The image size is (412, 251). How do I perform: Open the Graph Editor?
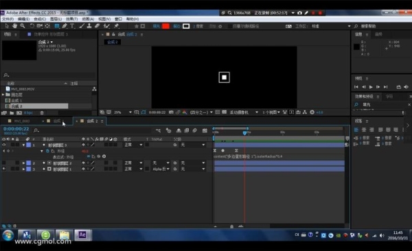205,130
